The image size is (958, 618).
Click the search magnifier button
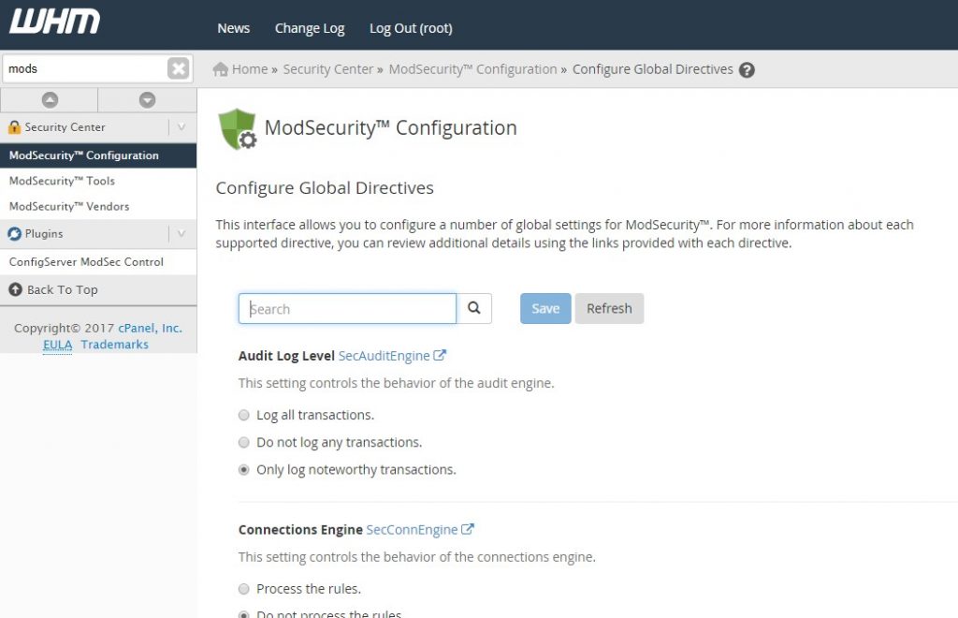point(474,308)
